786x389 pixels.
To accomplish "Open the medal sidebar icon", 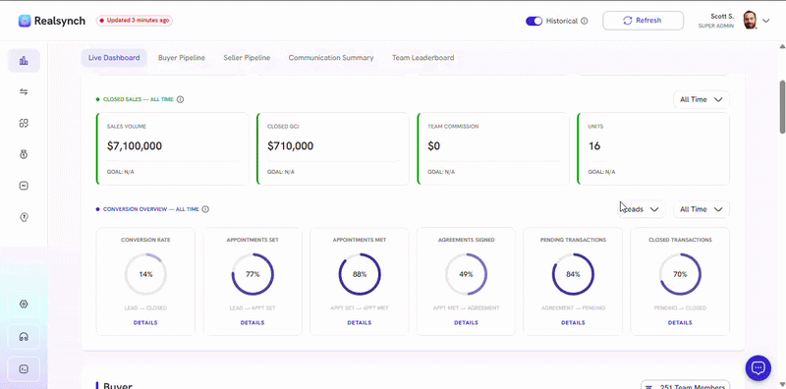I will (24, 154).
